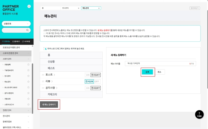Star the 공지사항관리 sidebar item

[28, 93]
